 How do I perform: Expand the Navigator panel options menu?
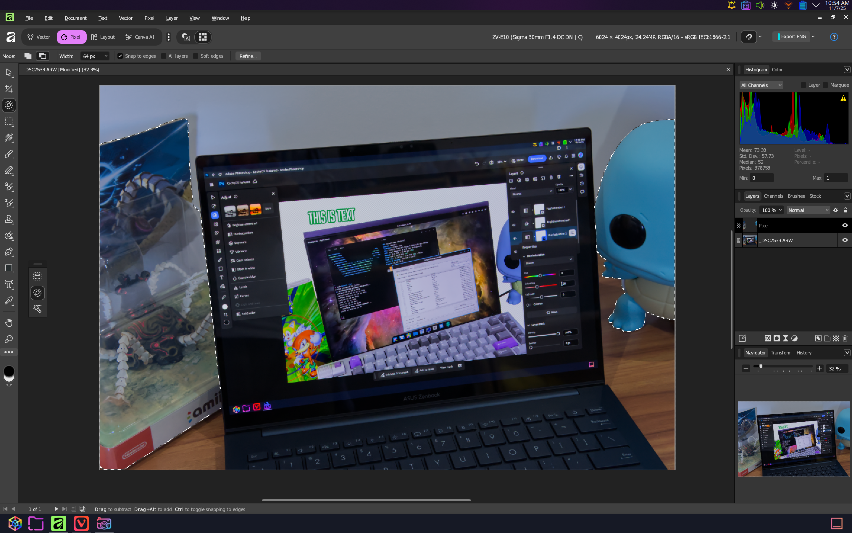[x=847, y=353]
